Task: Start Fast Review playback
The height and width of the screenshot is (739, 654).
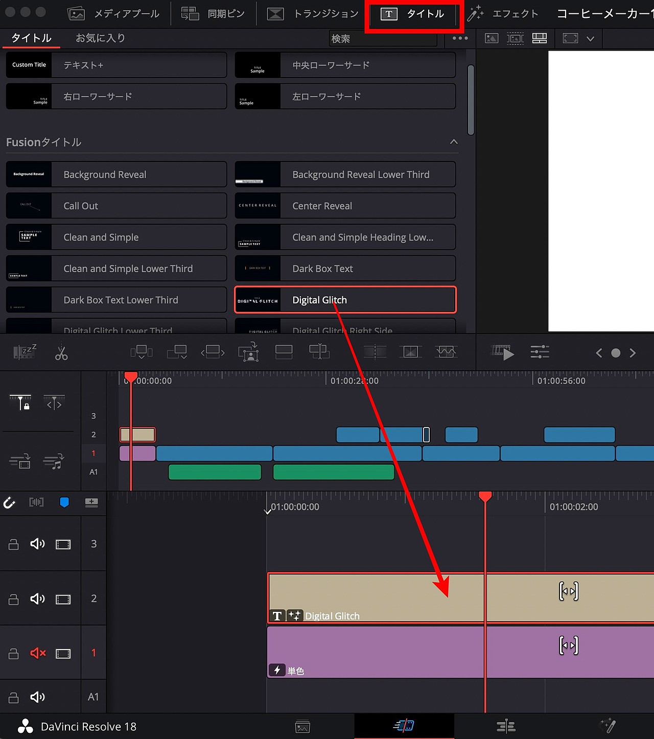Action: point(503,352)
